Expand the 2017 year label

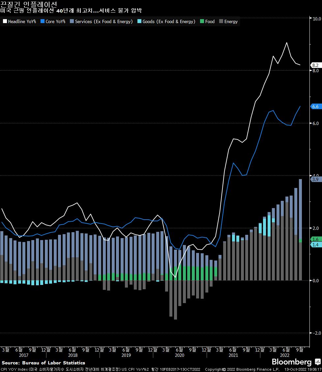point(24,356)
